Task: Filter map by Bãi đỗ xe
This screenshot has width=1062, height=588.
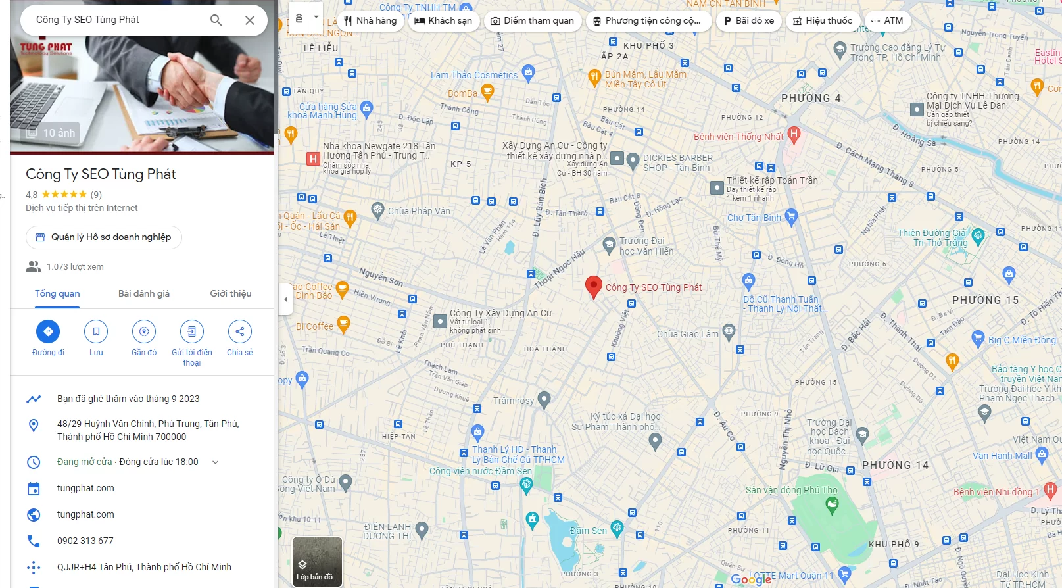Action: tap(749, 21)
